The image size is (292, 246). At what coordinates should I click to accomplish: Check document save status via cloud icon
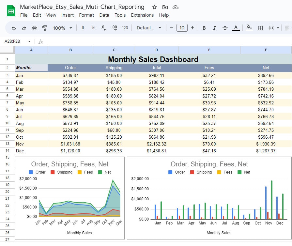click(175, 7)
